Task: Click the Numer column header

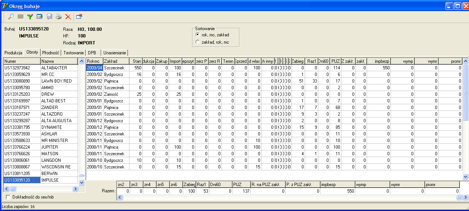Action: [x=22, y=61]
